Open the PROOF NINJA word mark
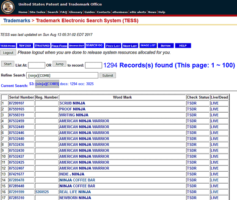 pyautogui.click(x=72, y=109)
